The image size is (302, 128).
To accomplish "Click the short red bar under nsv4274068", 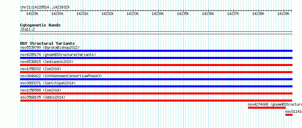I will click(x=267, y=108).
